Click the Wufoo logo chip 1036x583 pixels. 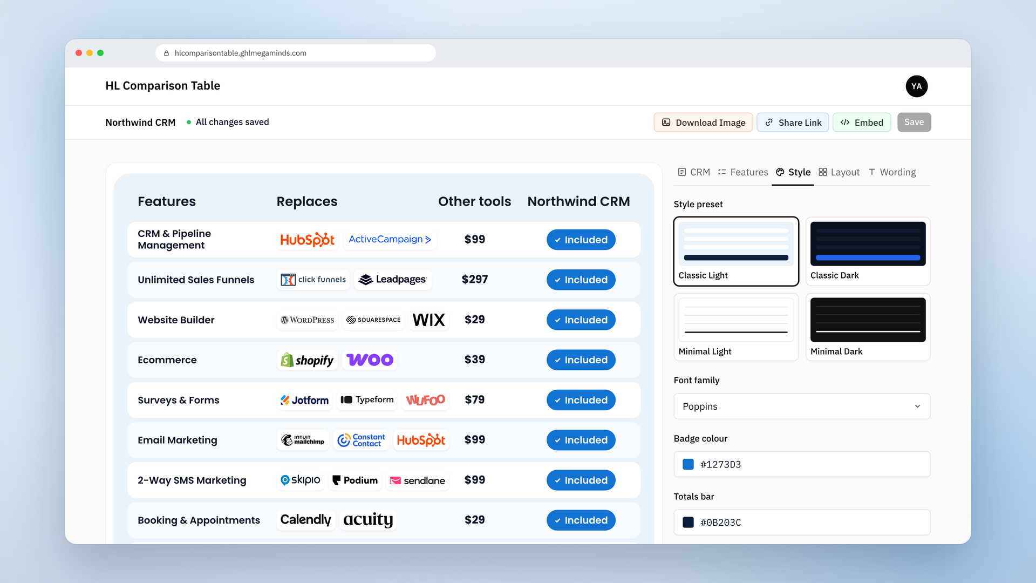coord(425,400)
